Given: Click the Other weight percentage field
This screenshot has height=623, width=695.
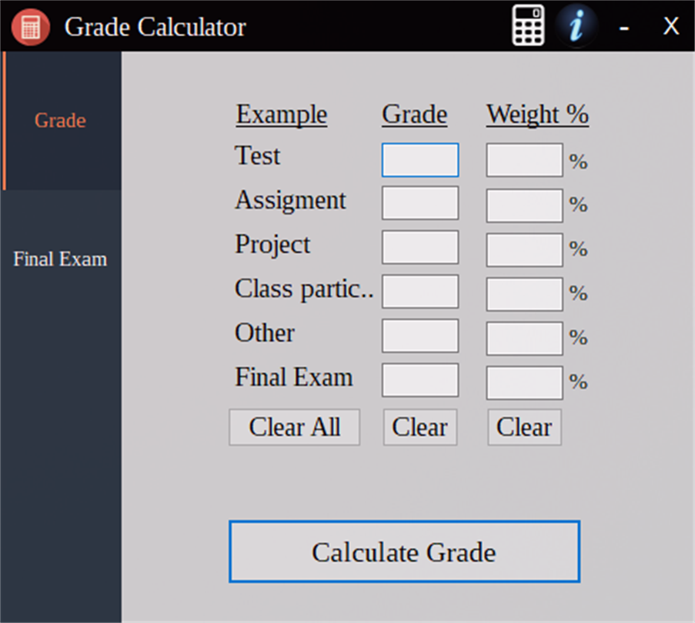Looking at the screenshot, I should (x=524, y=338).
